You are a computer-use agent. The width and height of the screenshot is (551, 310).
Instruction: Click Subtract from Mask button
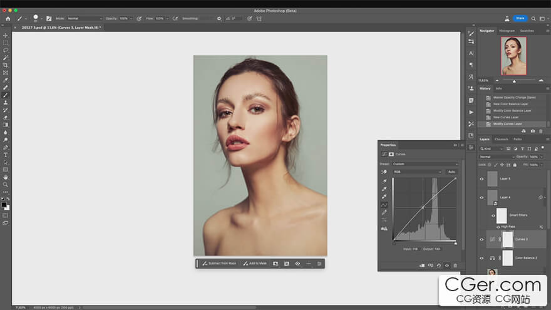click(x=219, y=264)
